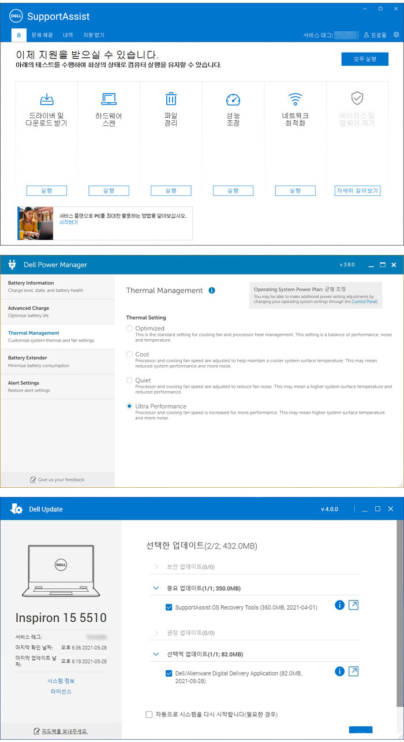The height and width of the screenshot is (742, 404).
Task: Click the Dell Update gear logo
Action: pos(17,509)
